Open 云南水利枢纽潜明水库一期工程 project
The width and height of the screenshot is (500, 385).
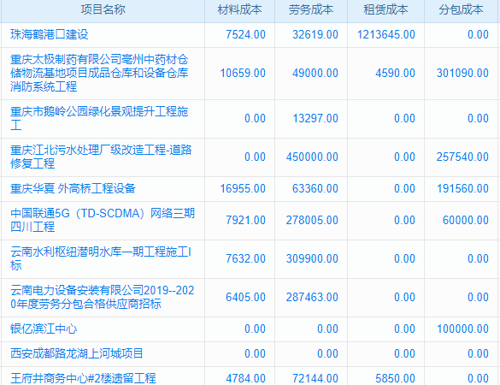click(x=101, y=258)
